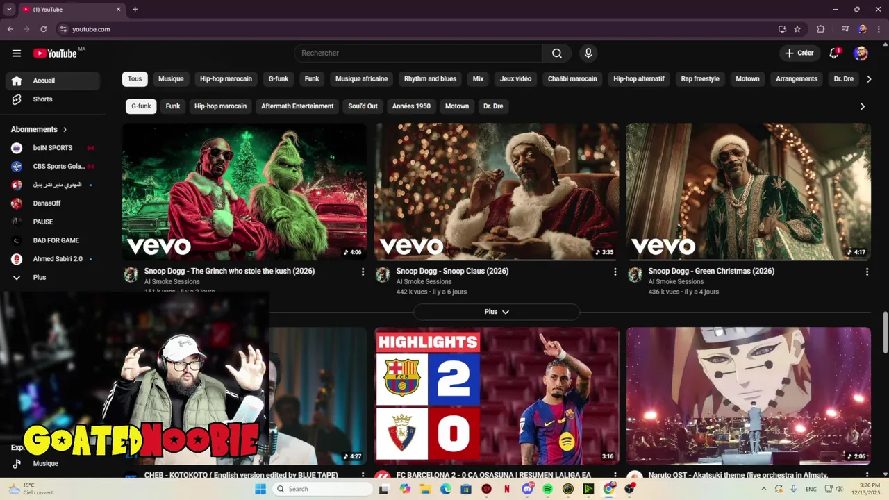The height and width of the screenshot is (500, 889).
Task: Open CBS Sports Golazo subscription
Action: (53, 167)
